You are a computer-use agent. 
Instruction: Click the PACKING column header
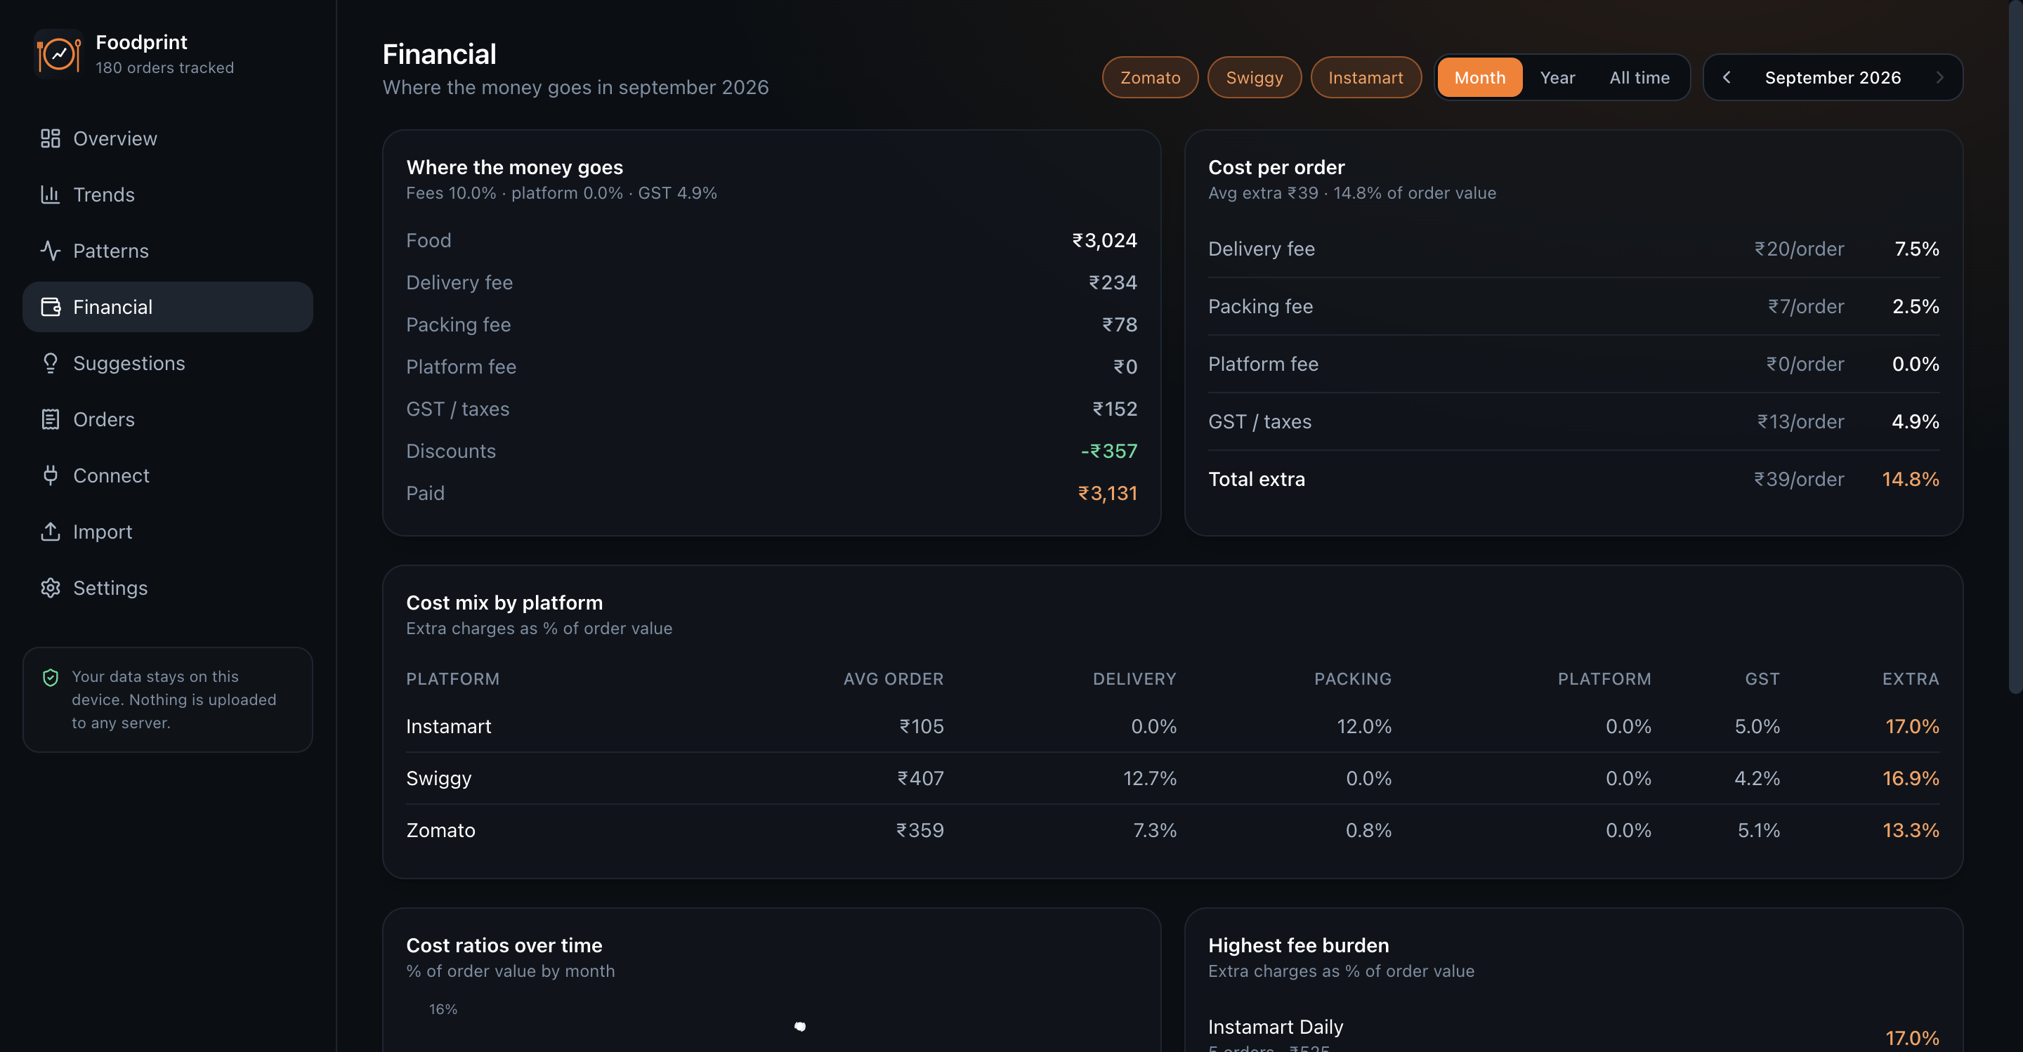pyautogui.click(x=1352, y=679)
